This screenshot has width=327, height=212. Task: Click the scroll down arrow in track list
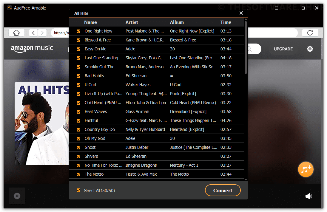246,179
